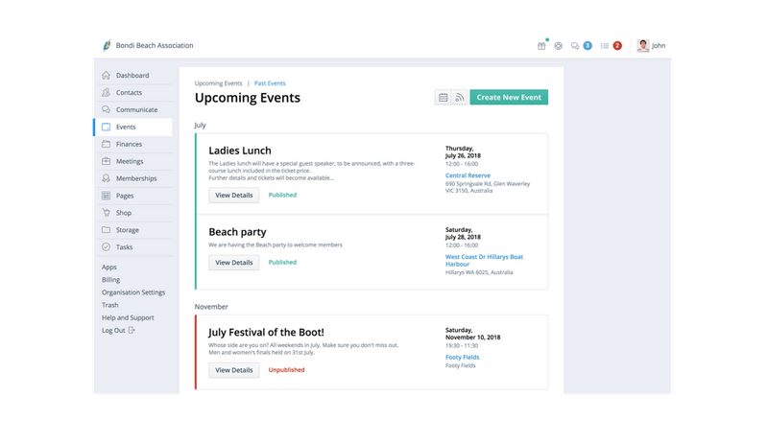Click the Log Out arrow icon
The width and height of the screenshot is (768, 443).
point(132,331)
